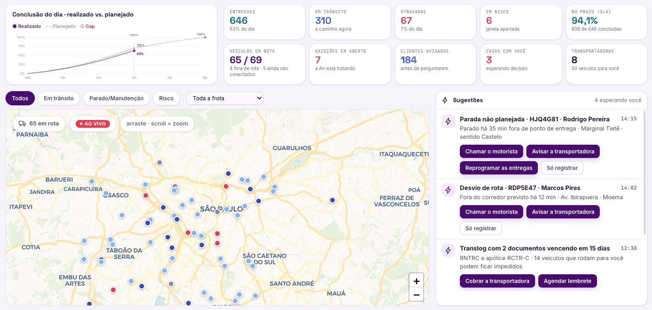The height and width of the screenshot is (310, 652).
Task: Click the arraste · scroll = zoom hint
Action: (157, 124)
